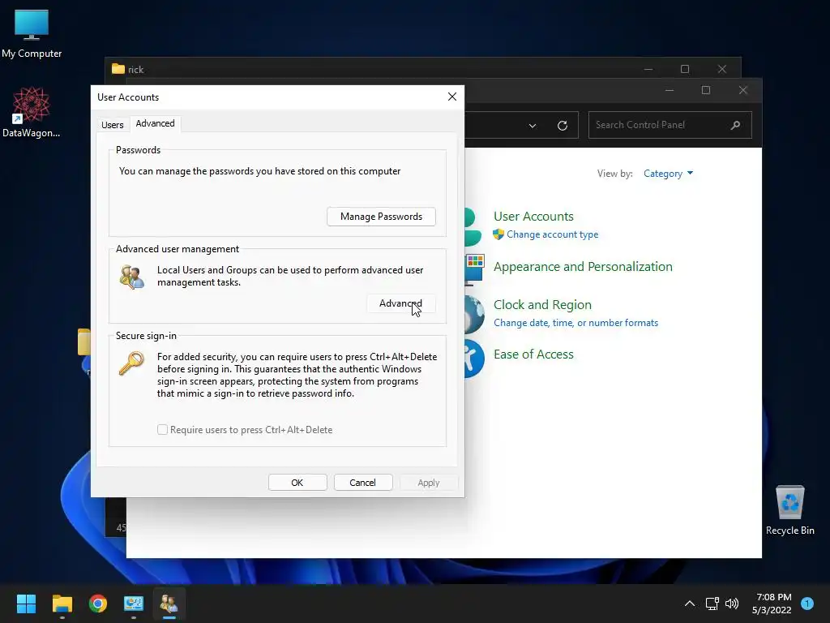Click the Appearance and Personalization category icon
830x623 pixels.
pyautogui.click(x=474, y=269)
